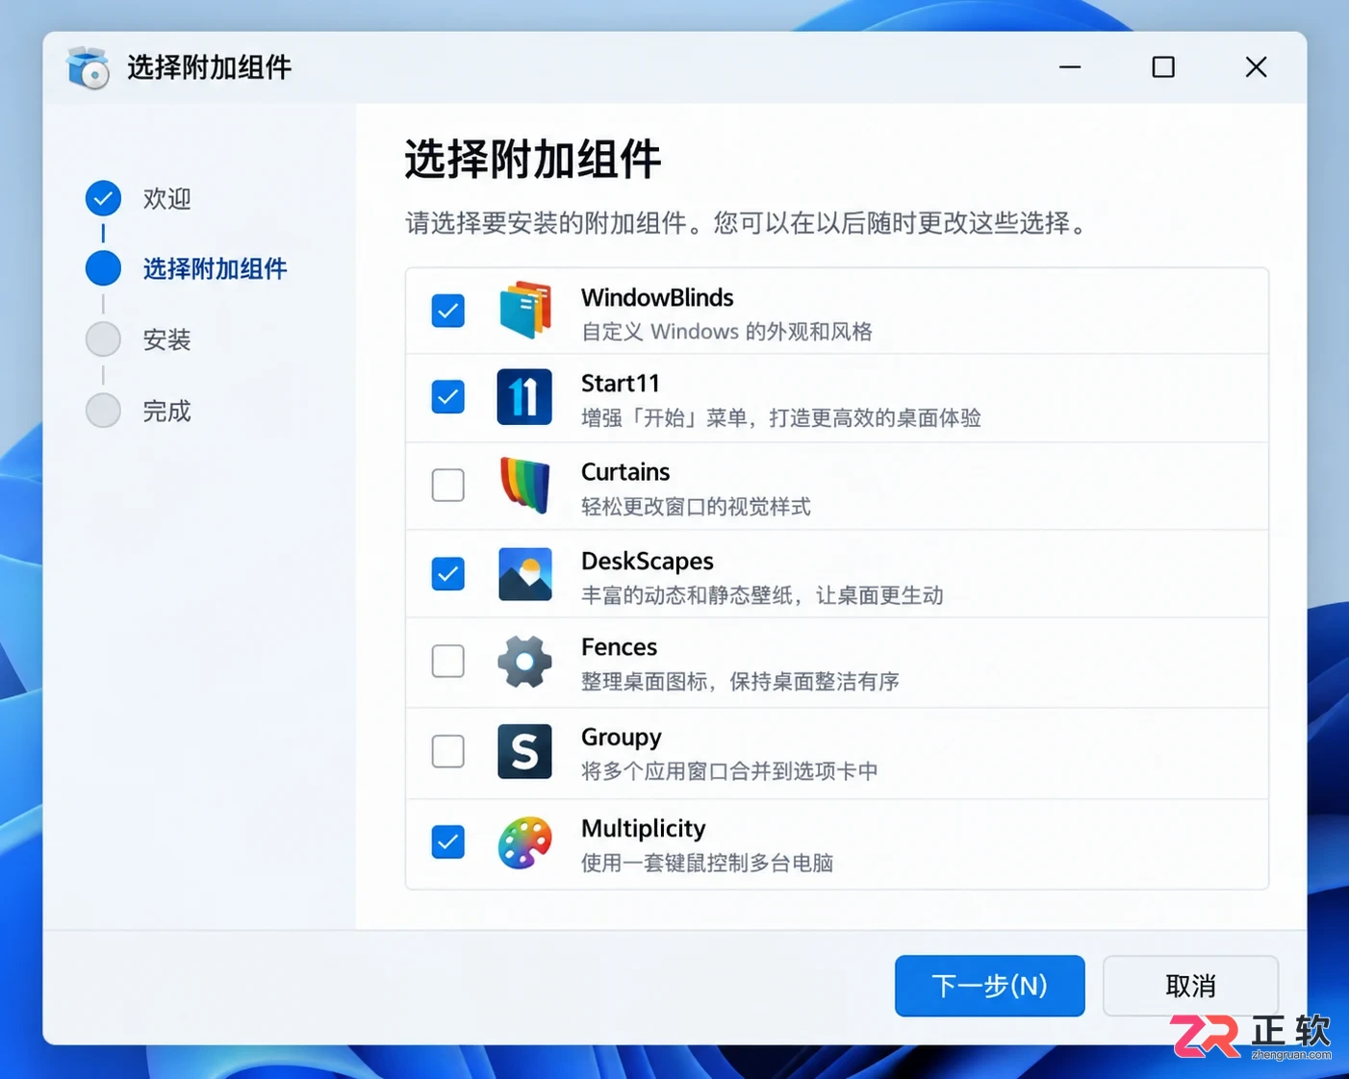Viewport: 1349px width, 1079px height.
Task: Click description 轻松更改窗口的视觉样式
Action: click(x=696, y=507)
